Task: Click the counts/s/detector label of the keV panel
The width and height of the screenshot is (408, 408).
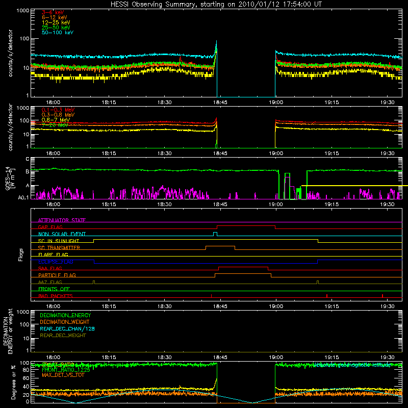Action: [x=10, y=53]
